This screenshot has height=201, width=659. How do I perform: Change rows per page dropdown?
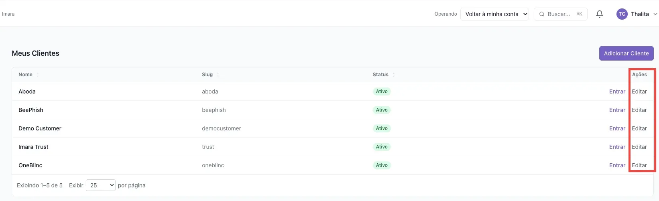tap(101, 185)
